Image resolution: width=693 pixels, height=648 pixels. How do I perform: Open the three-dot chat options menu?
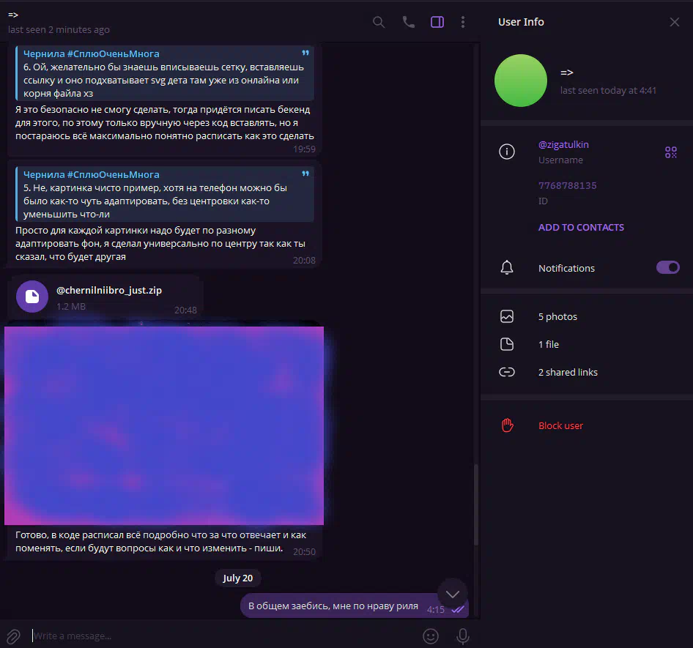[463, 22]
